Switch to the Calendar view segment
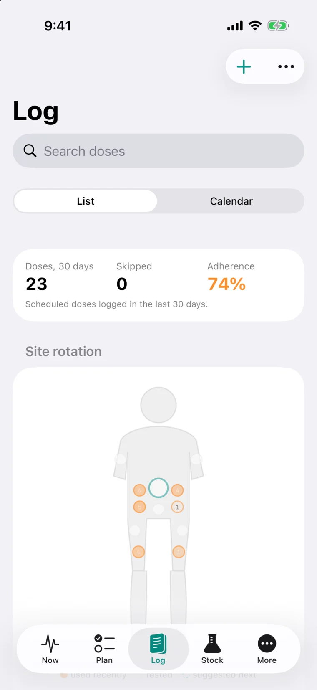The image size is (317, 690). click(231, 201)
